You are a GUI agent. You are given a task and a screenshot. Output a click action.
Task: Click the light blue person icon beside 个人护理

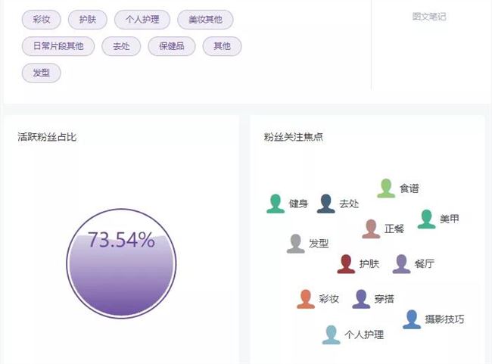coord(331,334)
